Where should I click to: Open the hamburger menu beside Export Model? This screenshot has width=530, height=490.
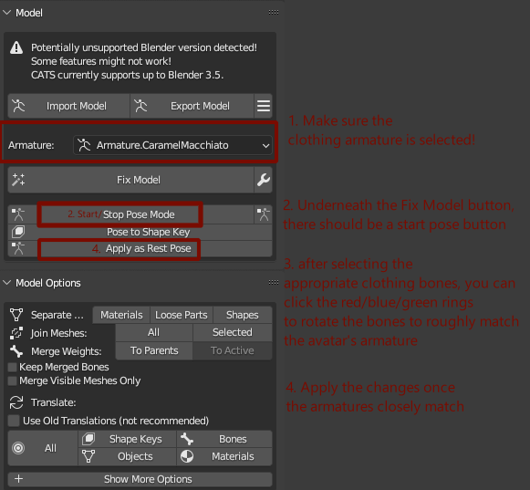264,106
